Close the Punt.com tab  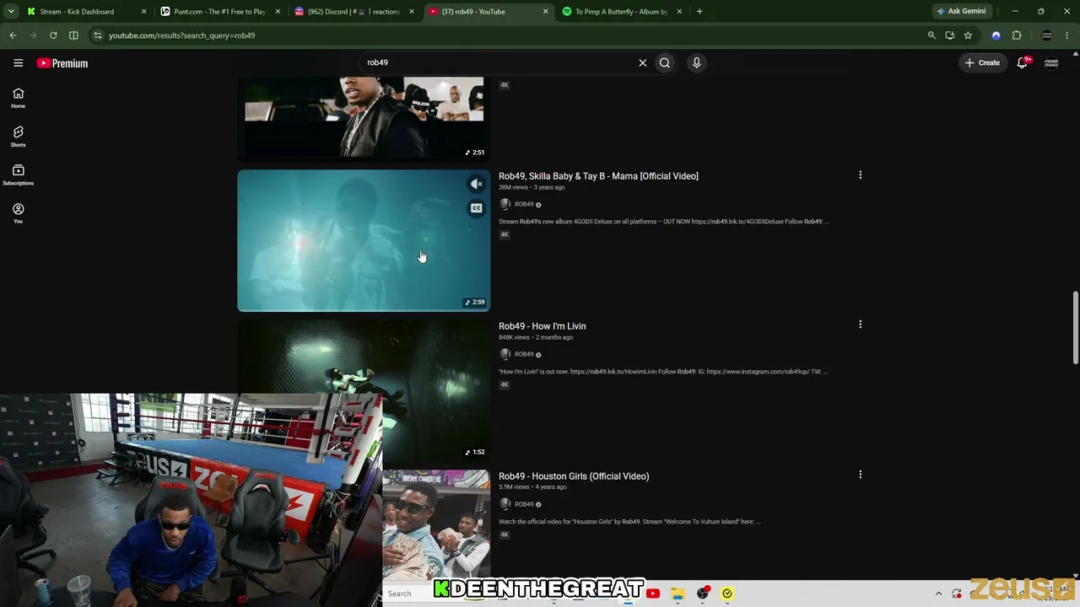coord(278,12)
